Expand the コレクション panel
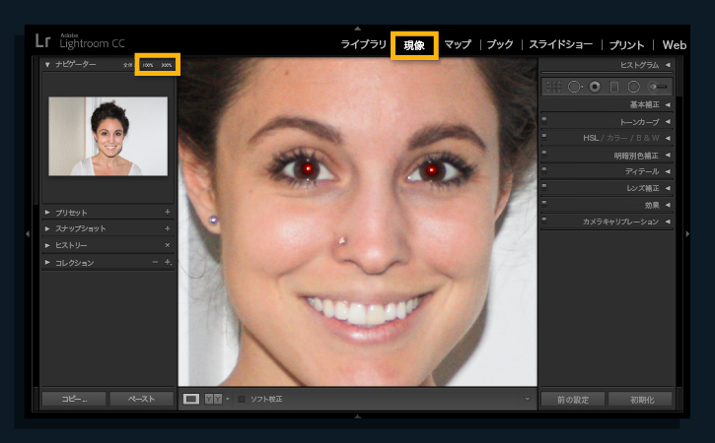Viewport: 715px width, 443px height. tap(47, 262)
